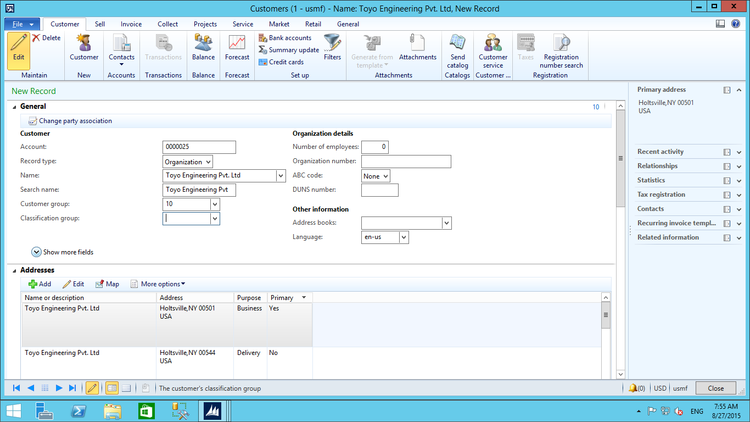Screen dimensions: 750x422
Task: Open the view layout icon beside help
Action: [x=720, y=24]
